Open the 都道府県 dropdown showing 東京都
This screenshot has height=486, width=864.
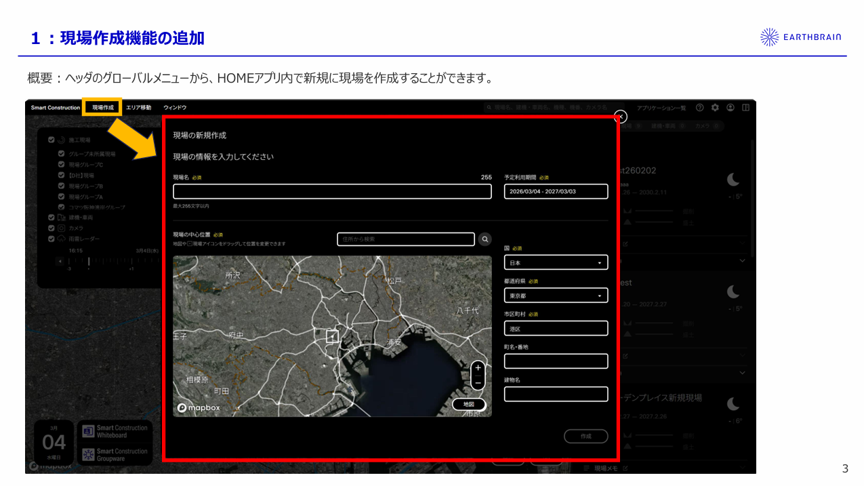click(556, 296)
